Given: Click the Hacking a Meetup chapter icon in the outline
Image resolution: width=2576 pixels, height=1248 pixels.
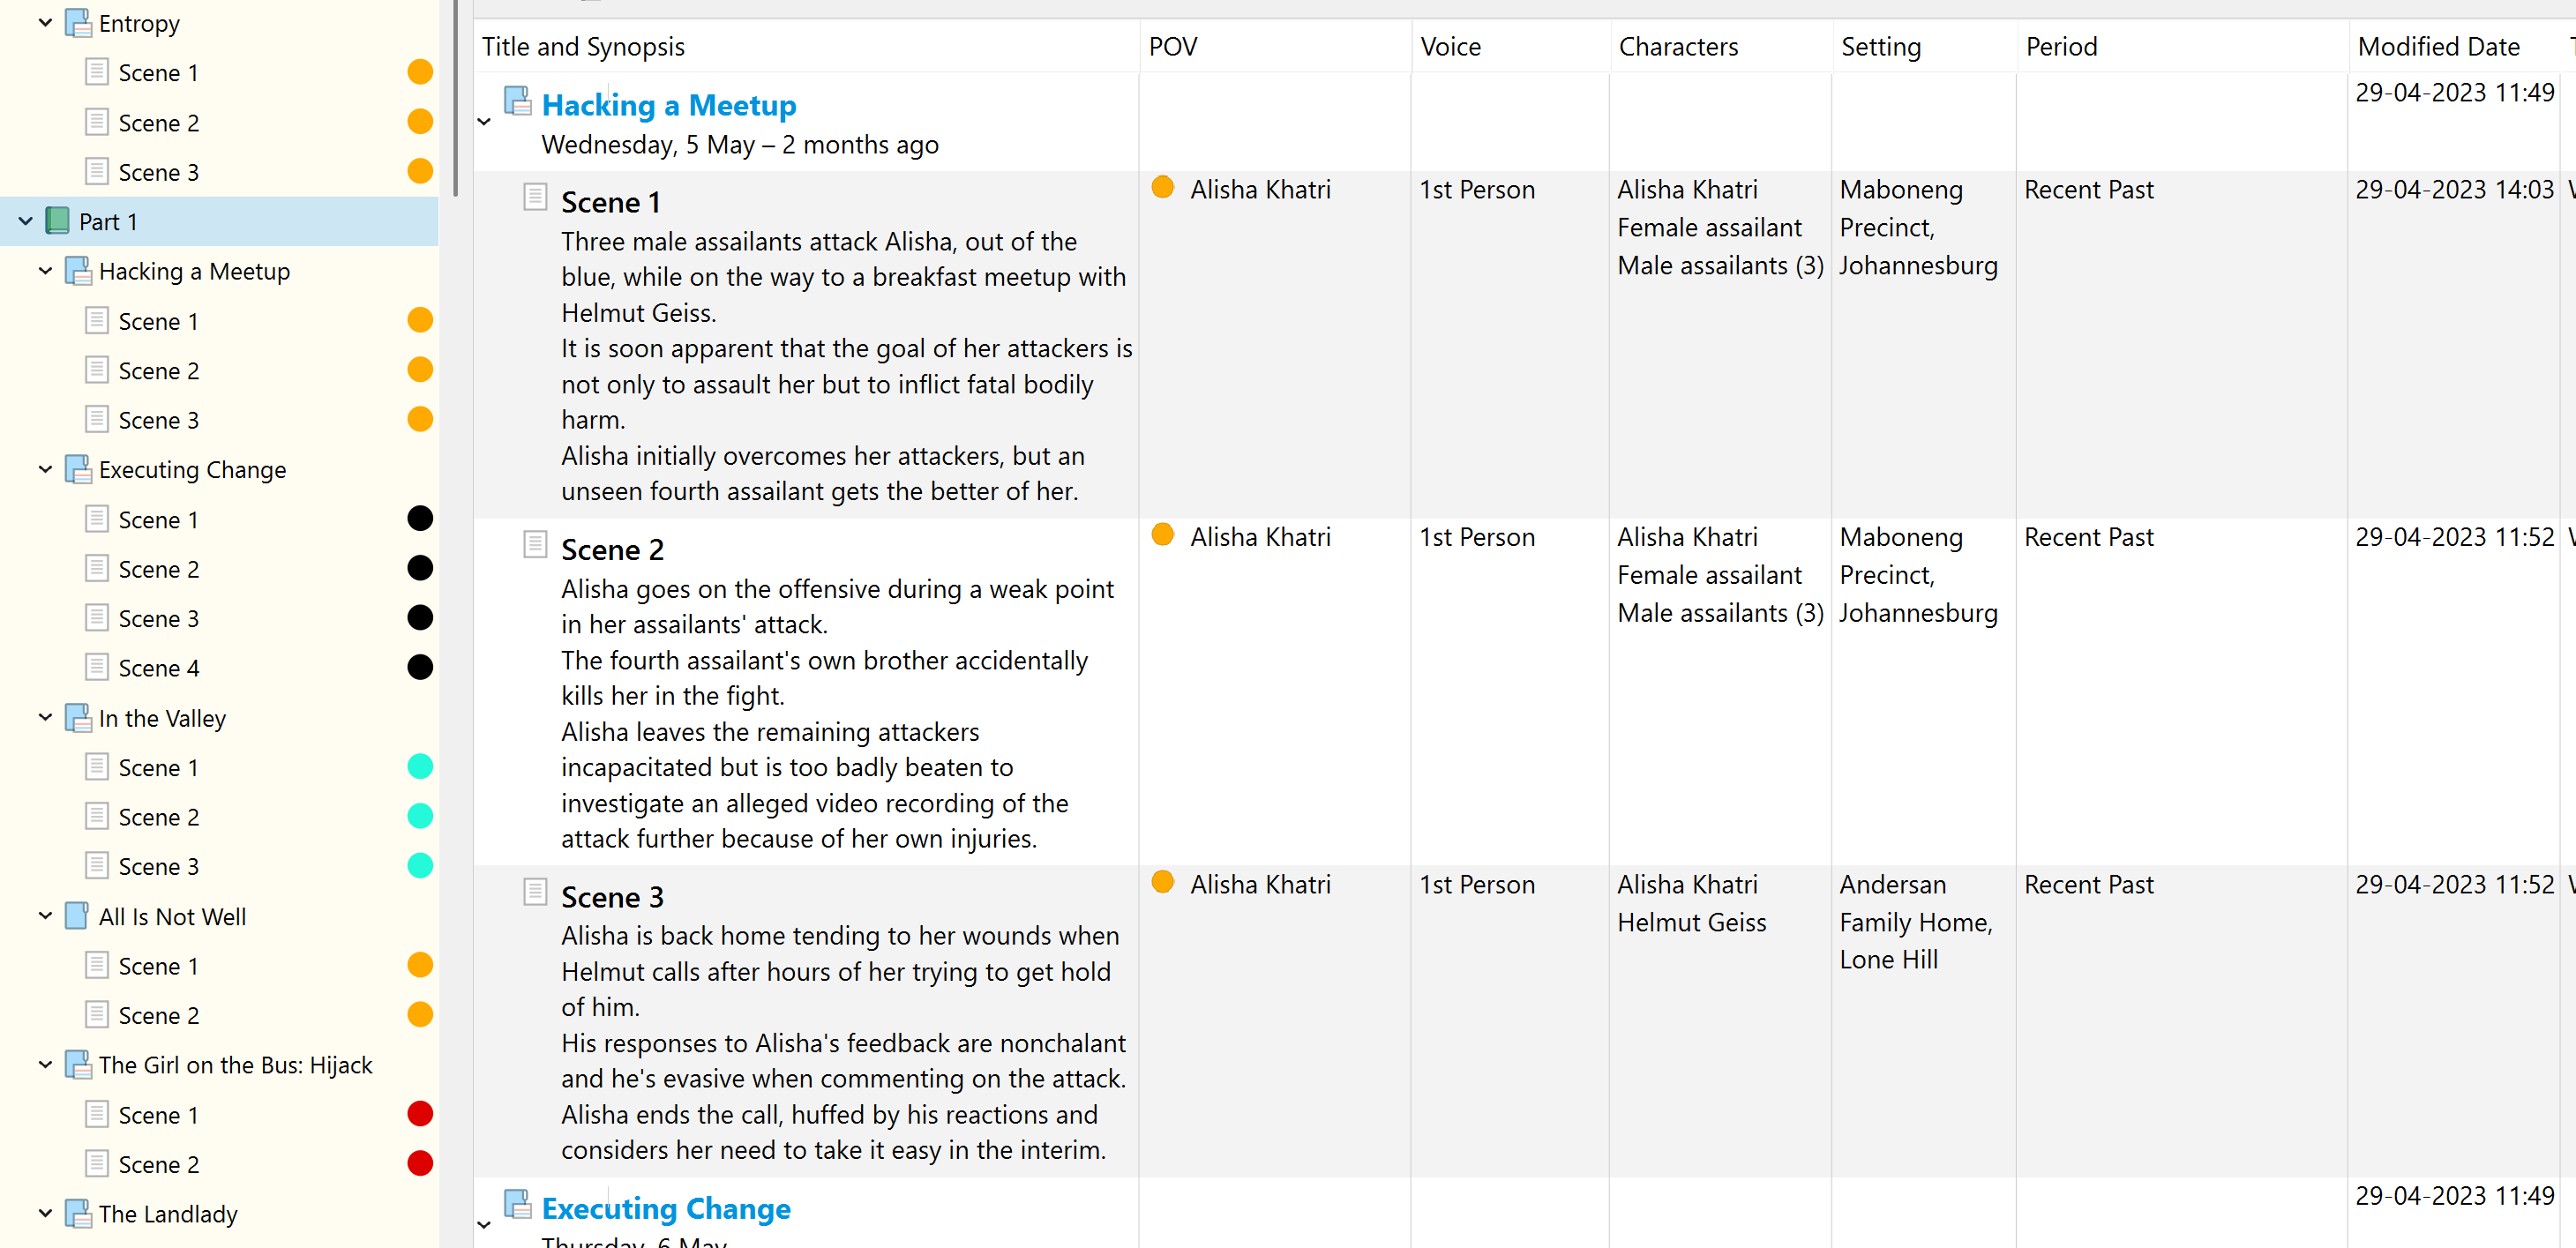Looking at the screenshot, I should pyautogui.click(x=517, y=100).
